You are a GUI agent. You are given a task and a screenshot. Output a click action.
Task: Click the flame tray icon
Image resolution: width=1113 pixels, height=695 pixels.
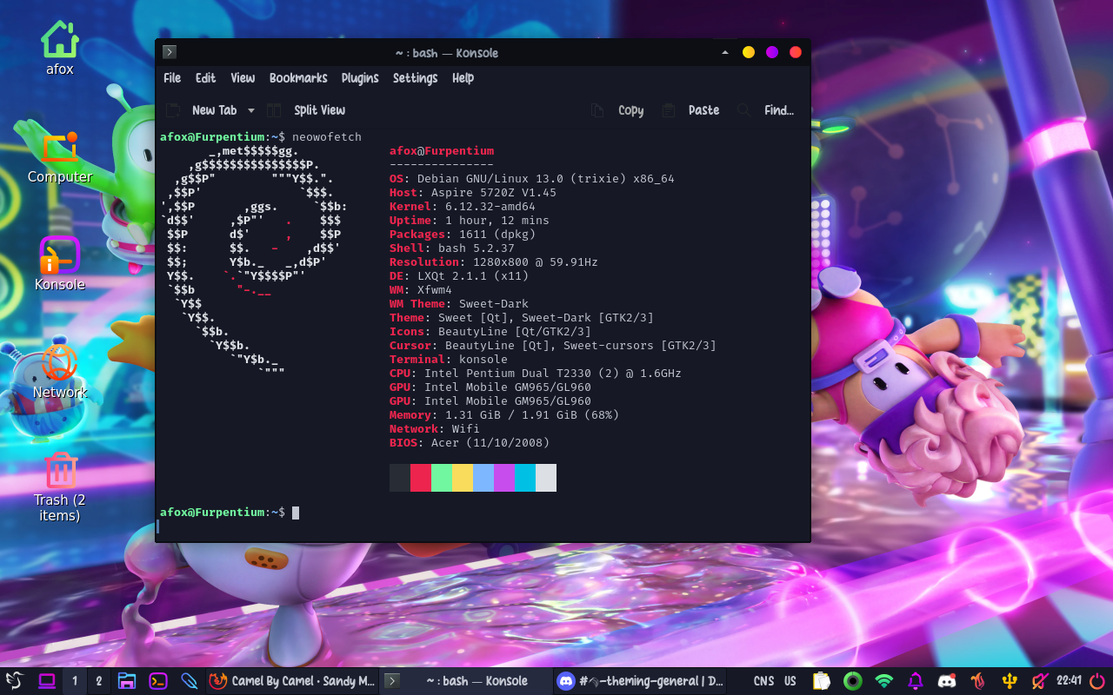(x=978, y=681)
